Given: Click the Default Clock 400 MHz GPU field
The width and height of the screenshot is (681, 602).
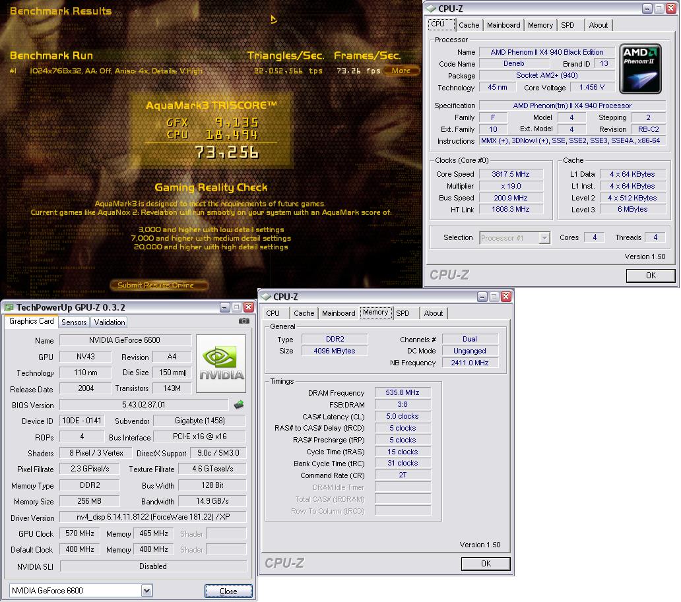Looking at the screenshot, I should (x=79, y=549).
